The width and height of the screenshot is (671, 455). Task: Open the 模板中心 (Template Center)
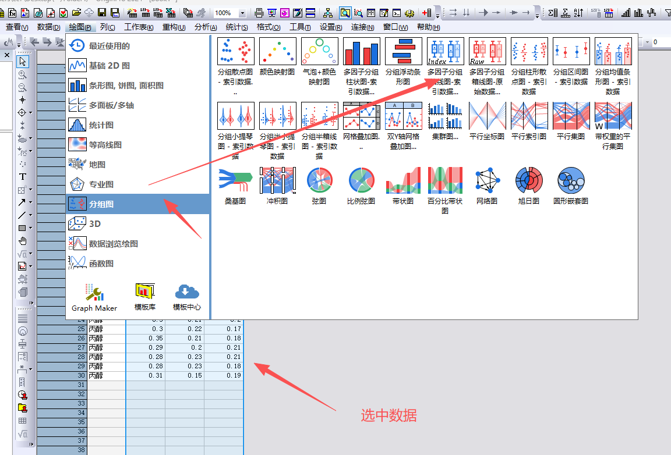pos(186,297)
